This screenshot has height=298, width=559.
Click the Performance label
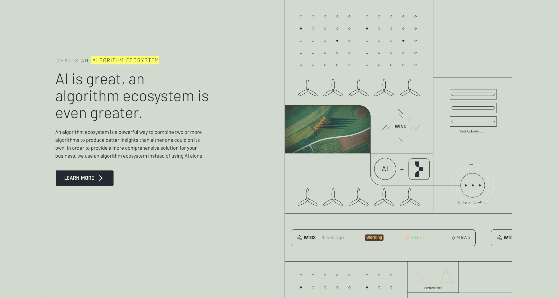(x=433, y=288)
